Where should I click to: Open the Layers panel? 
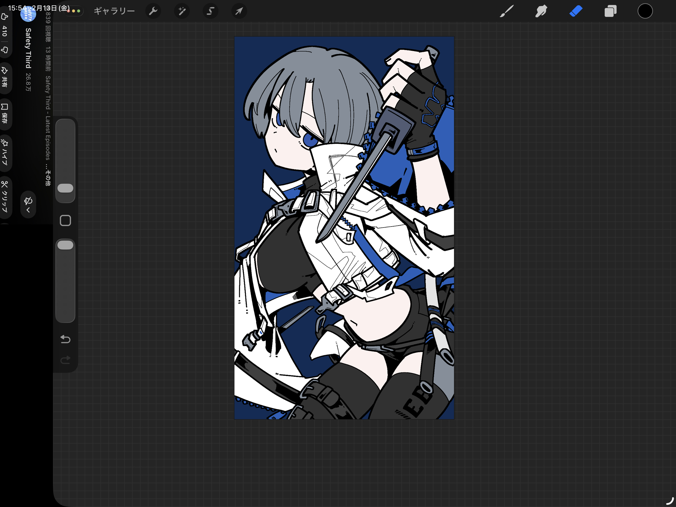pos(610,11)
